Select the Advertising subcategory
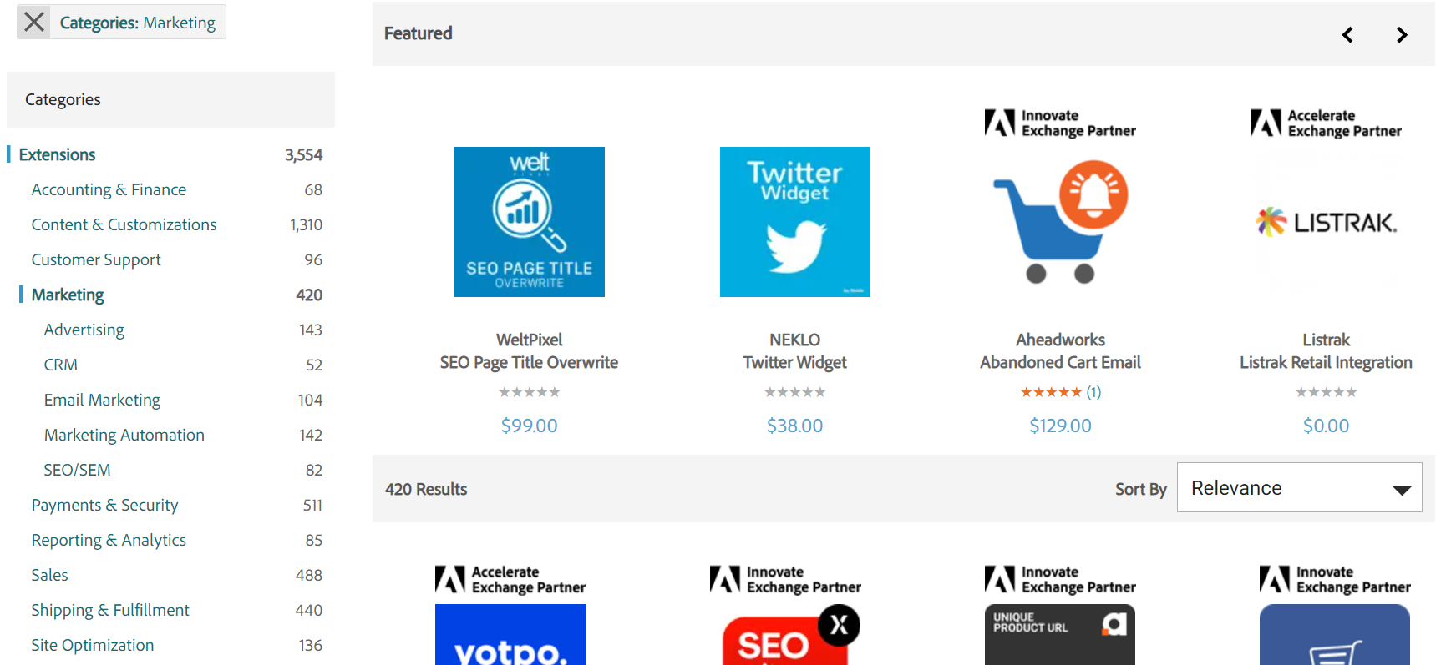This screenshot has width=1451, height=665. (84, 329)
